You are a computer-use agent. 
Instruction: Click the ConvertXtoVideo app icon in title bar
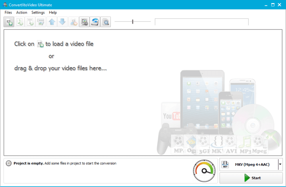tap(5, 5)
